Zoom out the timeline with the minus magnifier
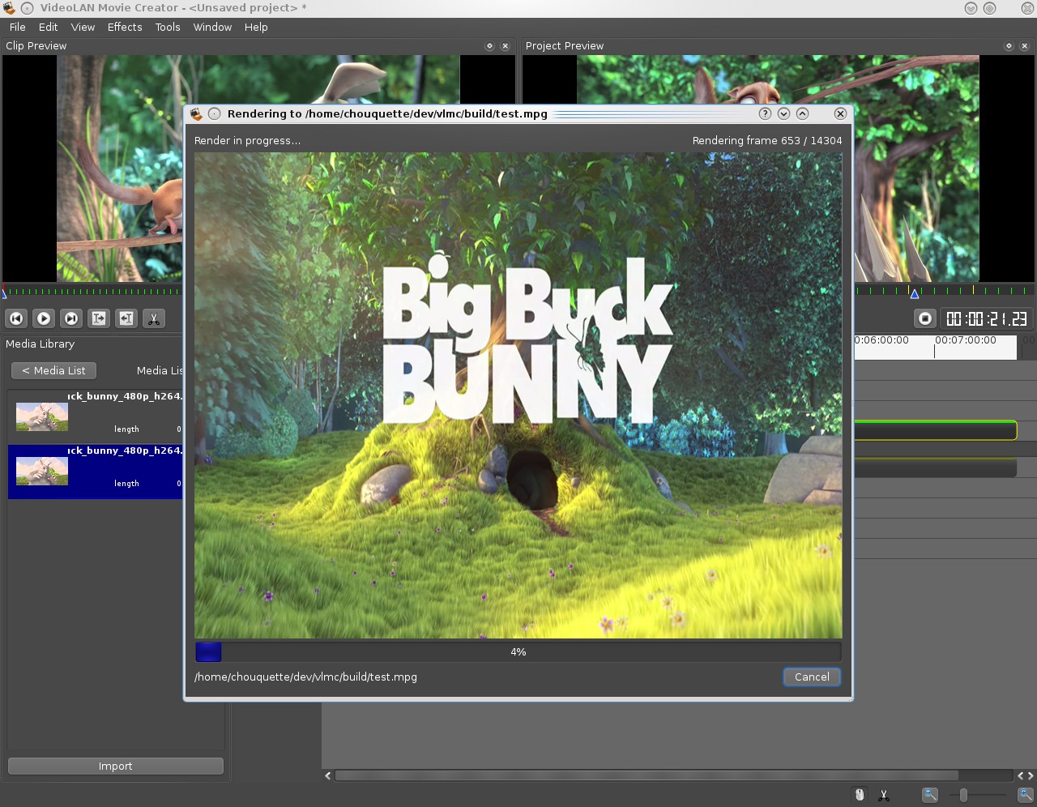 tap(929, 796)
